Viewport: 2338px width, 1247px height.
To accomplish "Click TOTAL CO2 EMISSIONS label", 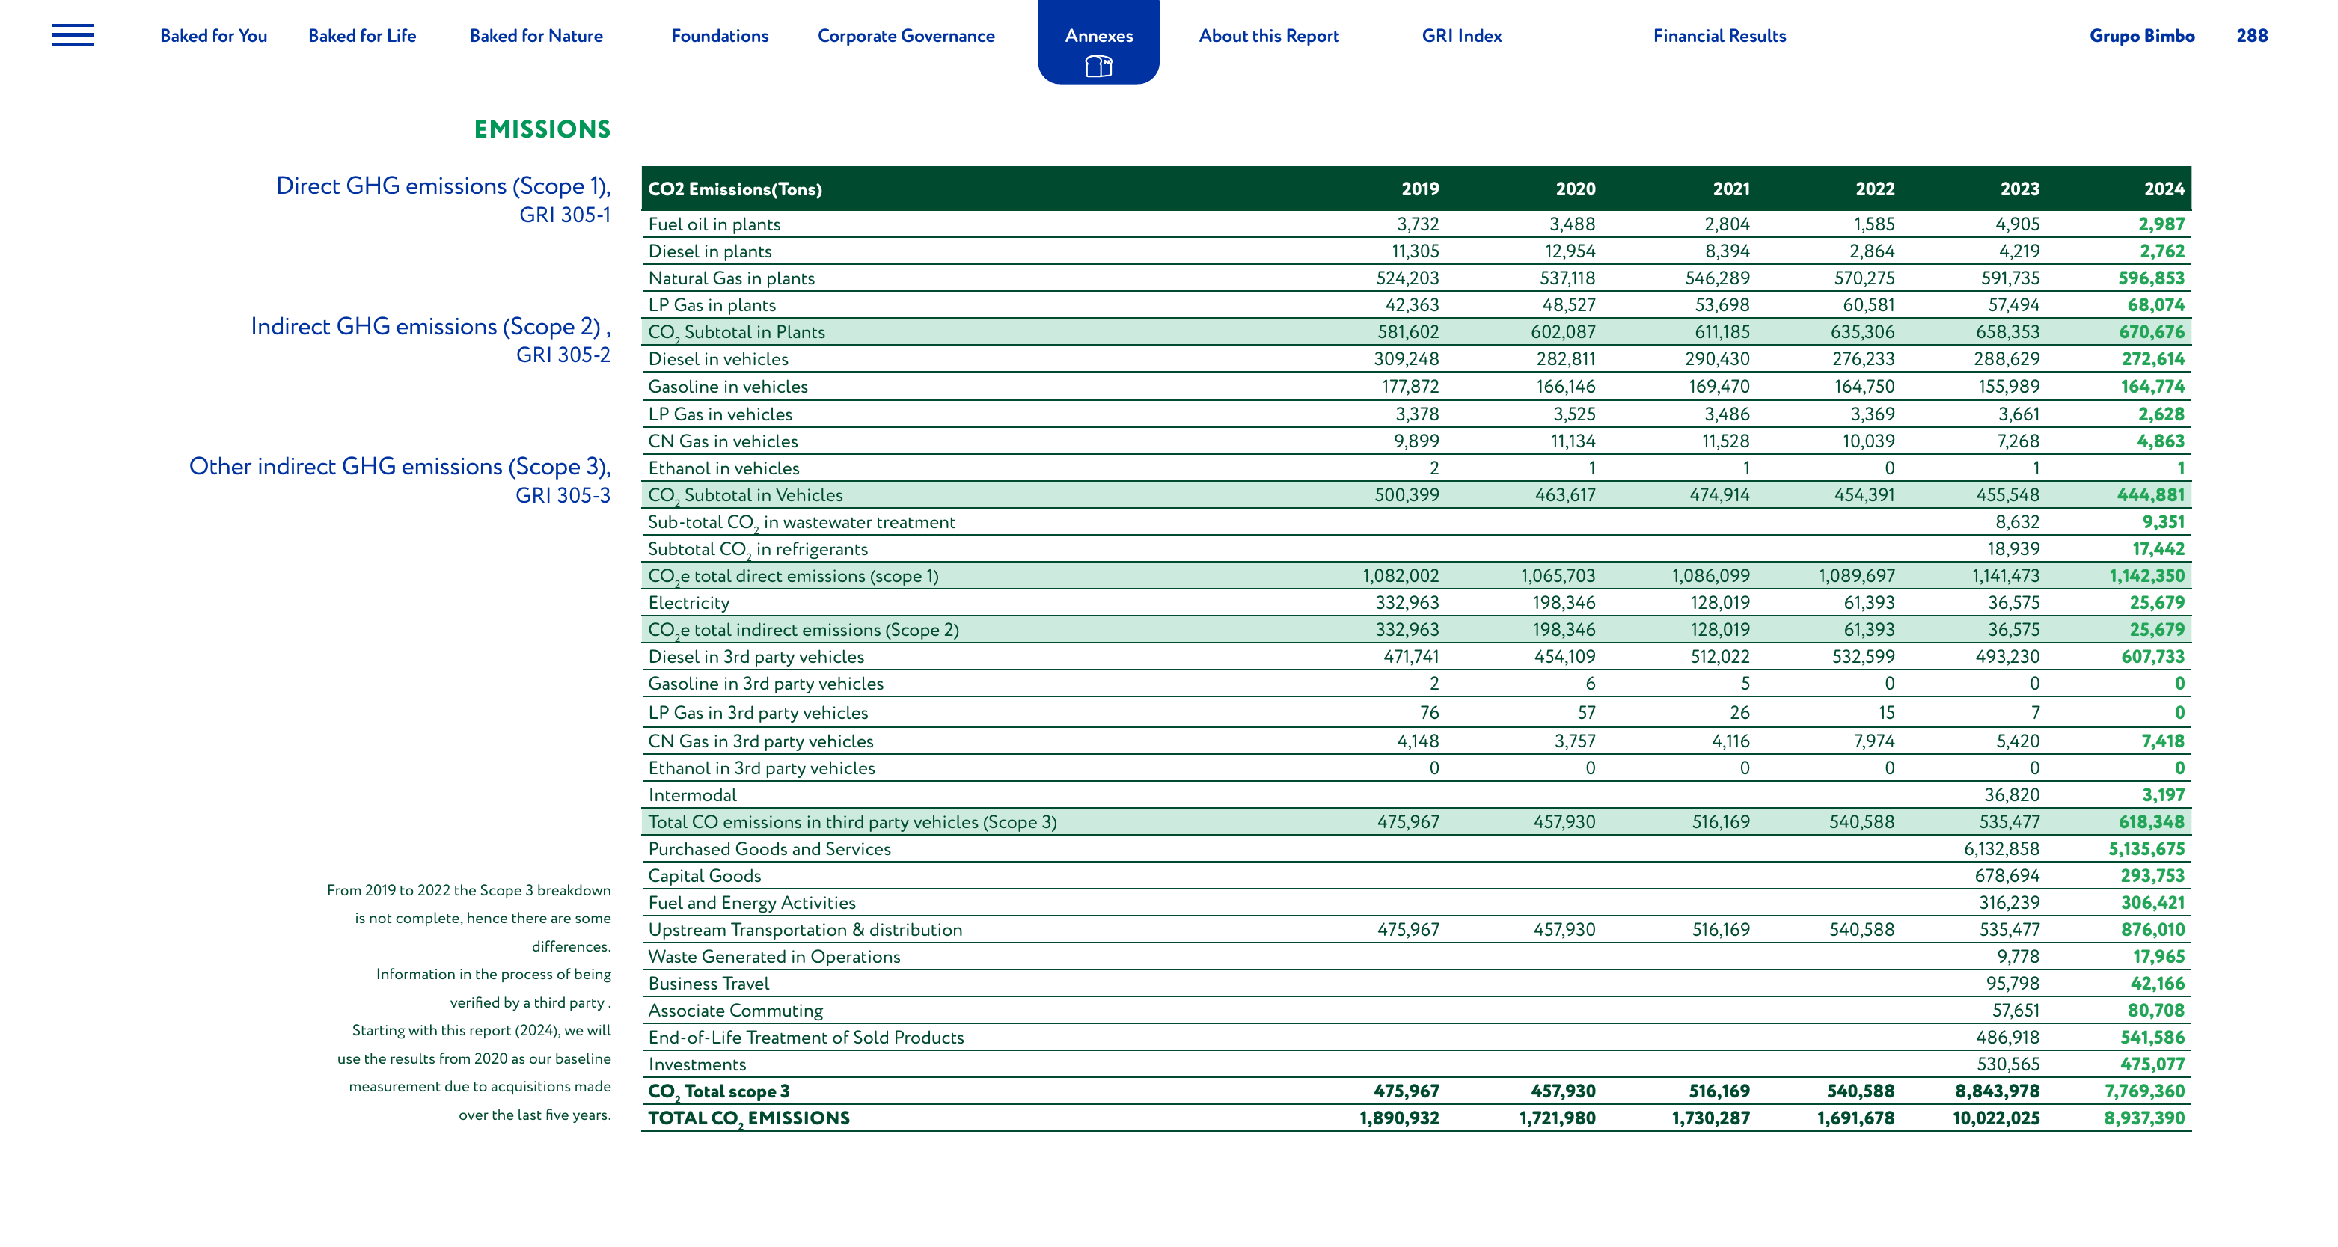I will pos(749,1119).
